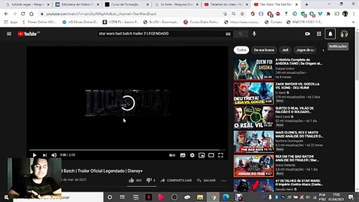Open Rex em The Bad Batch análise title
Viewport: 359px width, 202px height.
tap(296, 159)
